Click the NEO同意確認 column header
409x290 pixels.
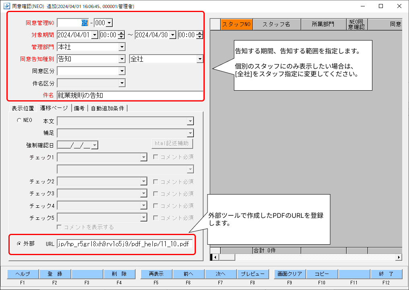point(357,24)
